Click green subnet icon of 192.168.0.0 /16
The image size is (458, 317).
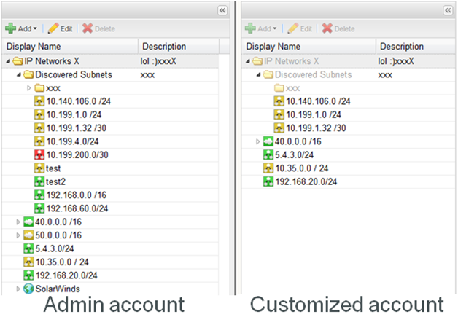tap(39, 195)
